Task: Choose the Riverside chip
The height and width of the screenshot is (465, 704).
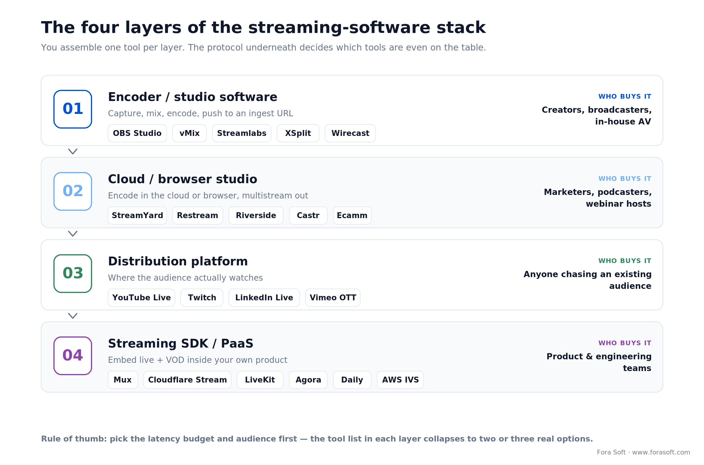Action: click(x=256, y=215)
